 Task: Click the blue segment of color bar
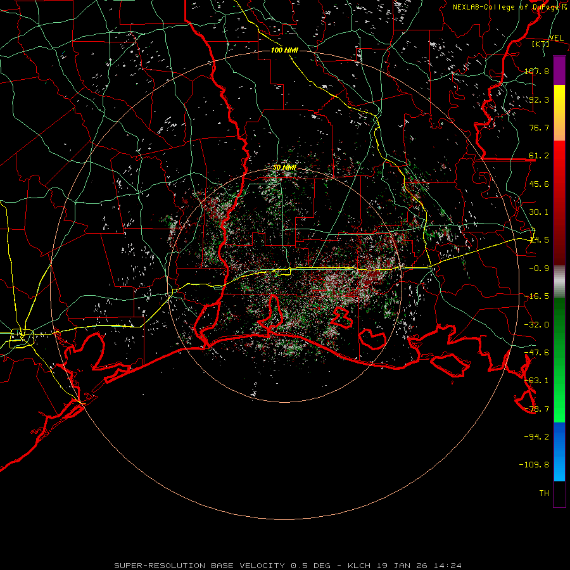point(559,452)
